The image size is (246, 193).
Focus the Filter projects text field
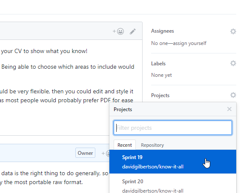173,128
